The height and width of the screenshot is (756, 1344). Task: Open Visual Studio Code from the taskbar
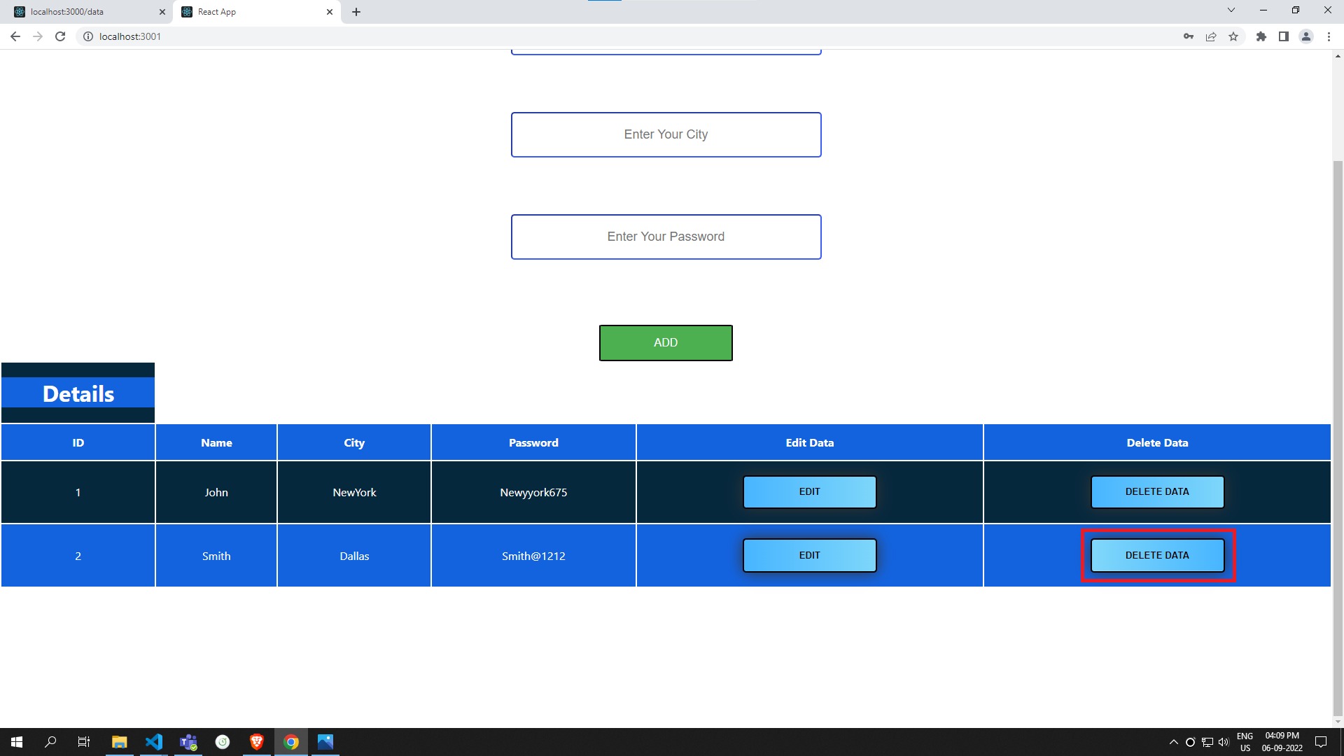point(154,741)
